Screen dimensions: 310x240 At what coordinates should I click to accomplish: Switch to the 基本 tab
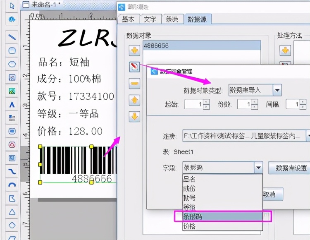(128, 19)
